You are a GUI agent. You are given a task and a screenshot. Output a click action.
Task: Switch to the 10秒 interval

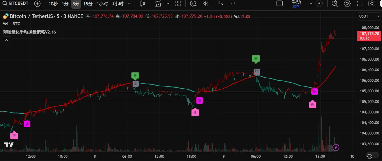coord(53,4)
